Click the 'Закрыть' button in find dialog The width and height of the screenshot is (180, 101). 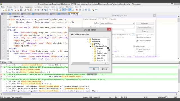click(x=145, y=31)
